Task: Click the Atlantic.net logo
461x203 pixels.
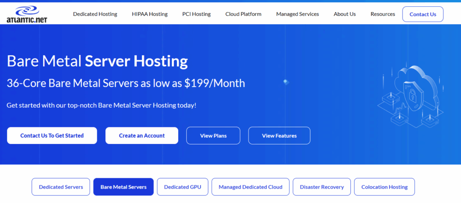Action: 27,14
